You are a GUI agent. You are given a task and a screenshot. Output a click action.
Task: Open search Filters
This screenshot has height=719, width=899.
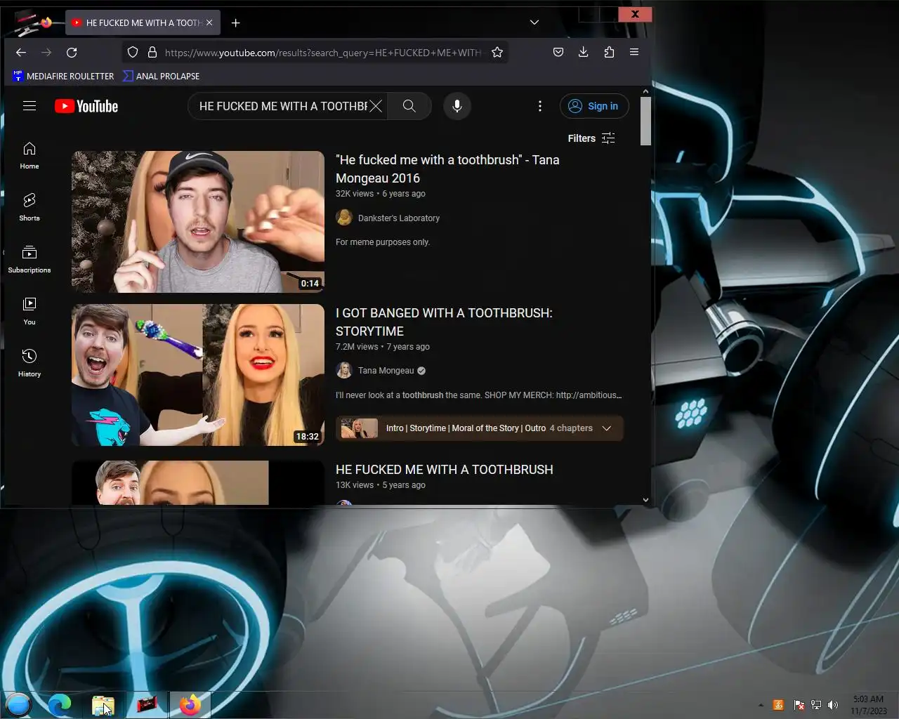click(591, 138)
